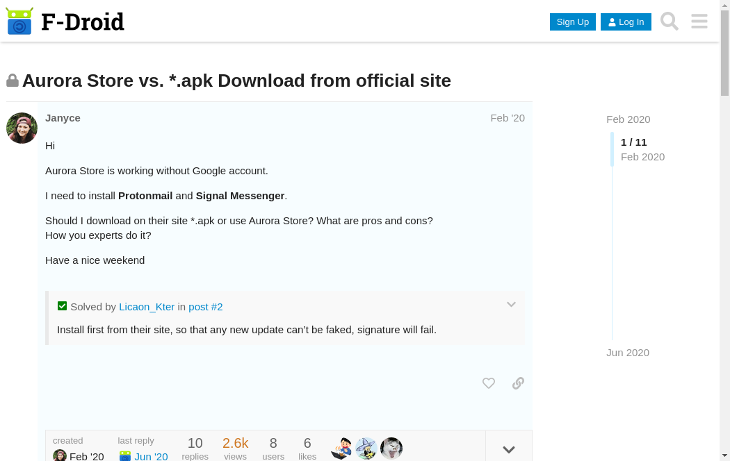Jump to Jun 2020 timeline end

pos(627,353)
